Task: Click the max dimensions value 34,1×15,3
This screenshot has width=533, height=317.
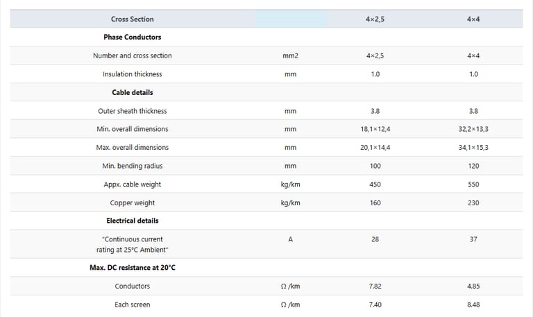Action: pyautogui.click(x=473, y=148)
